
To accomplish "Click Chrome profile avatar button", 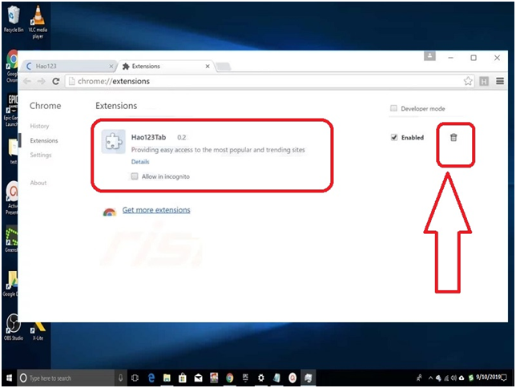I will point(429,56).
